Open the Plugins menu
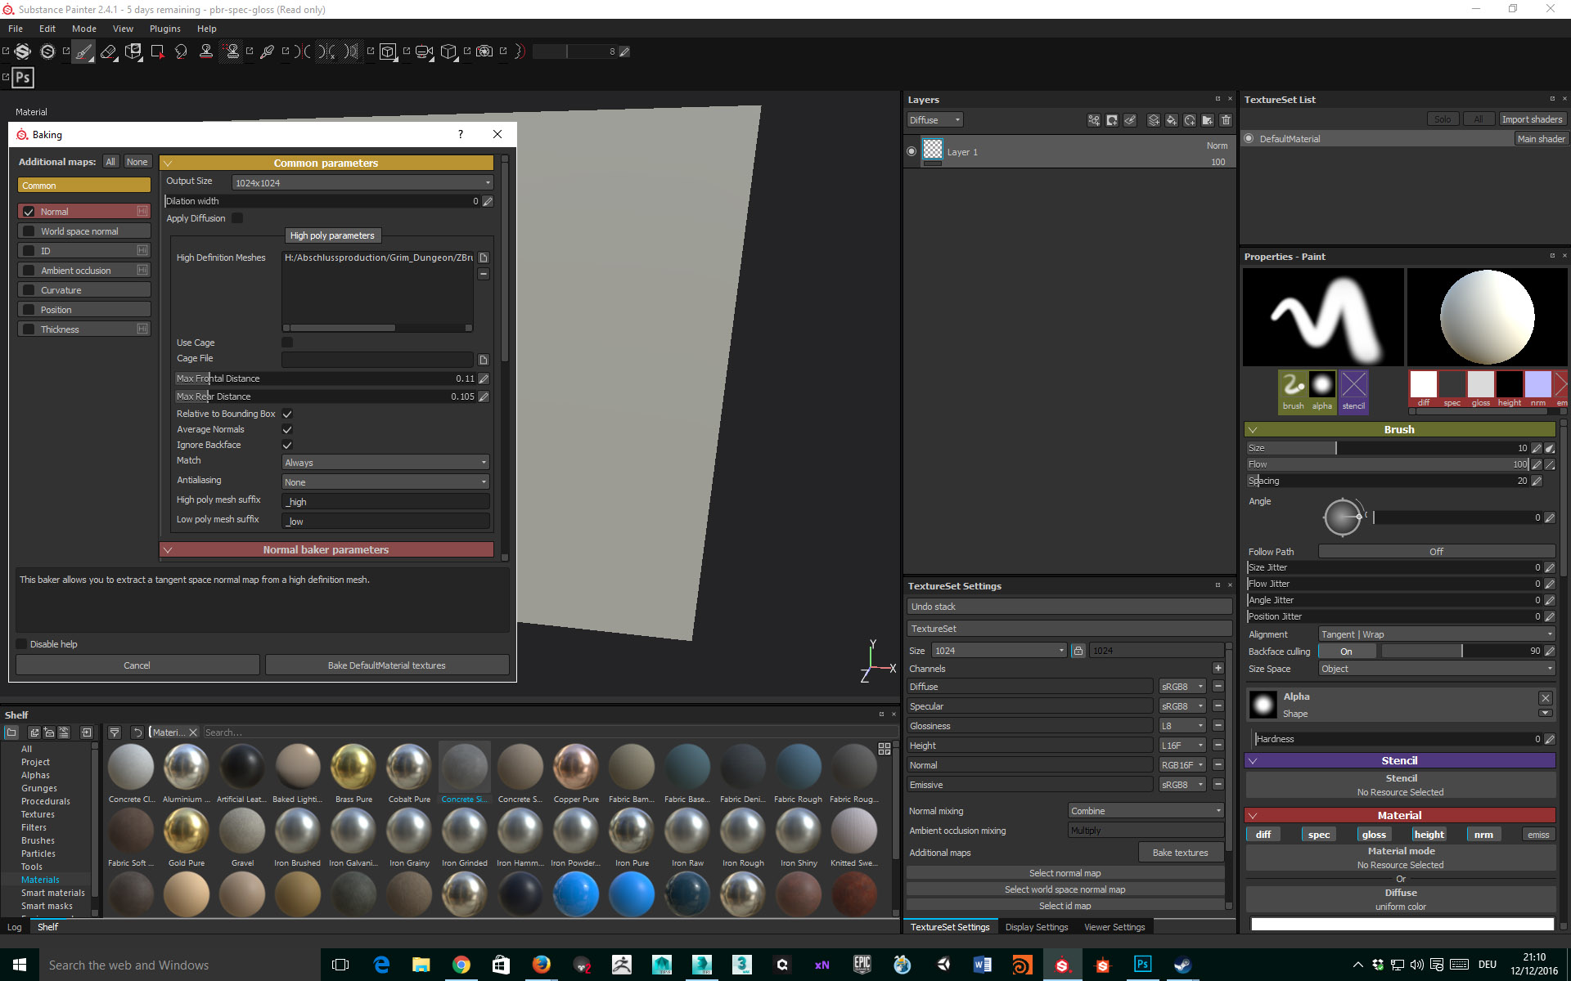Screen dimensions: 1571x981 click(164, 29)
